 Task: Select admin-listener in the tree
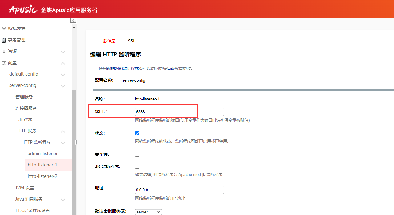(42, 154)
